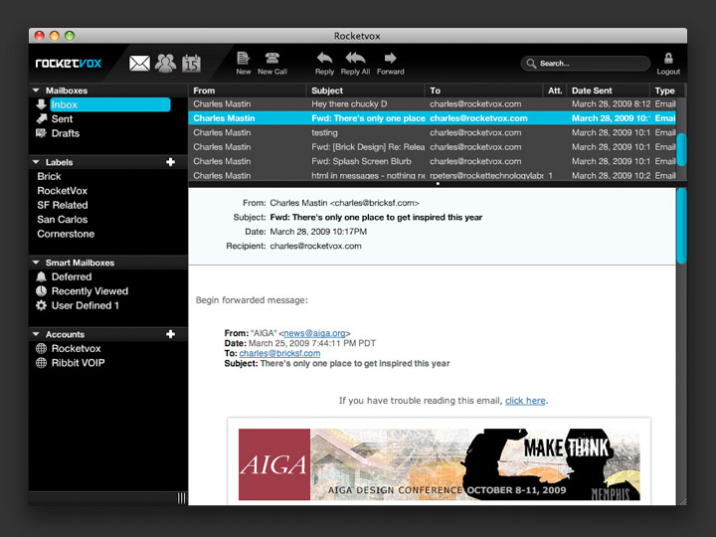Select the RocketVox label
This screenshot has height=537, width=716.
click(62, 191)
